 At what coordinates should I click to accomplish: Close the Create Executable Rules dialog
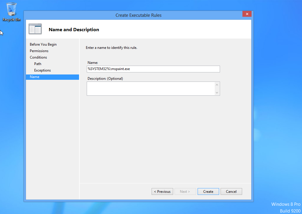(x=247, y=14)
